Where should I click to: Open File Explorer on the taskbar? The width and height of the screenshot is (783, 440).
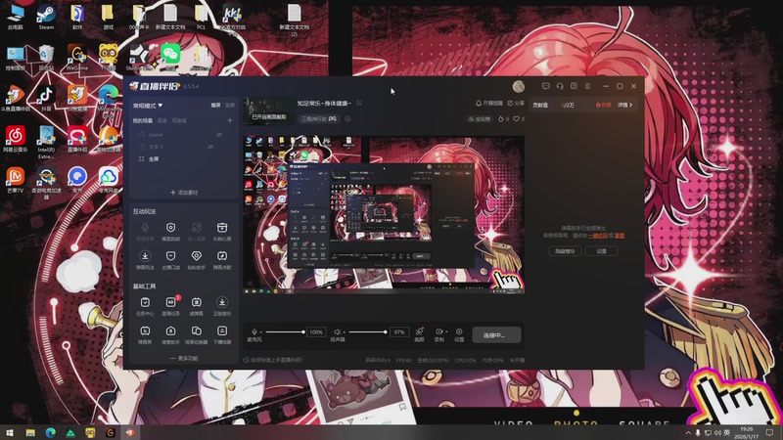coord(30,432)
